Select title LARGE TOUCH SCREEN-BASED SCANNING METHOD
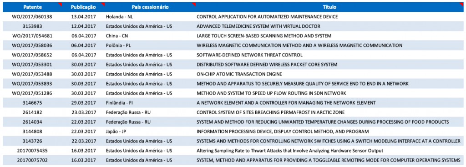The height and width of the screenshot is (167, 466). (x=264, y=36)
